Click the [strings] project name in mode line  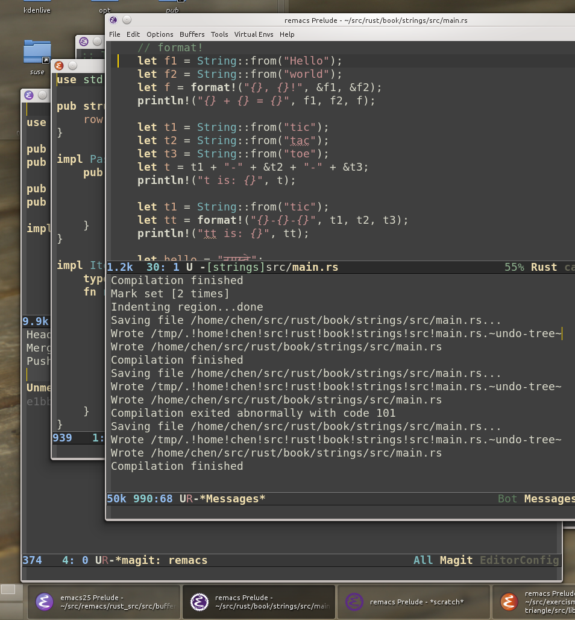click(x=236, y=267)
